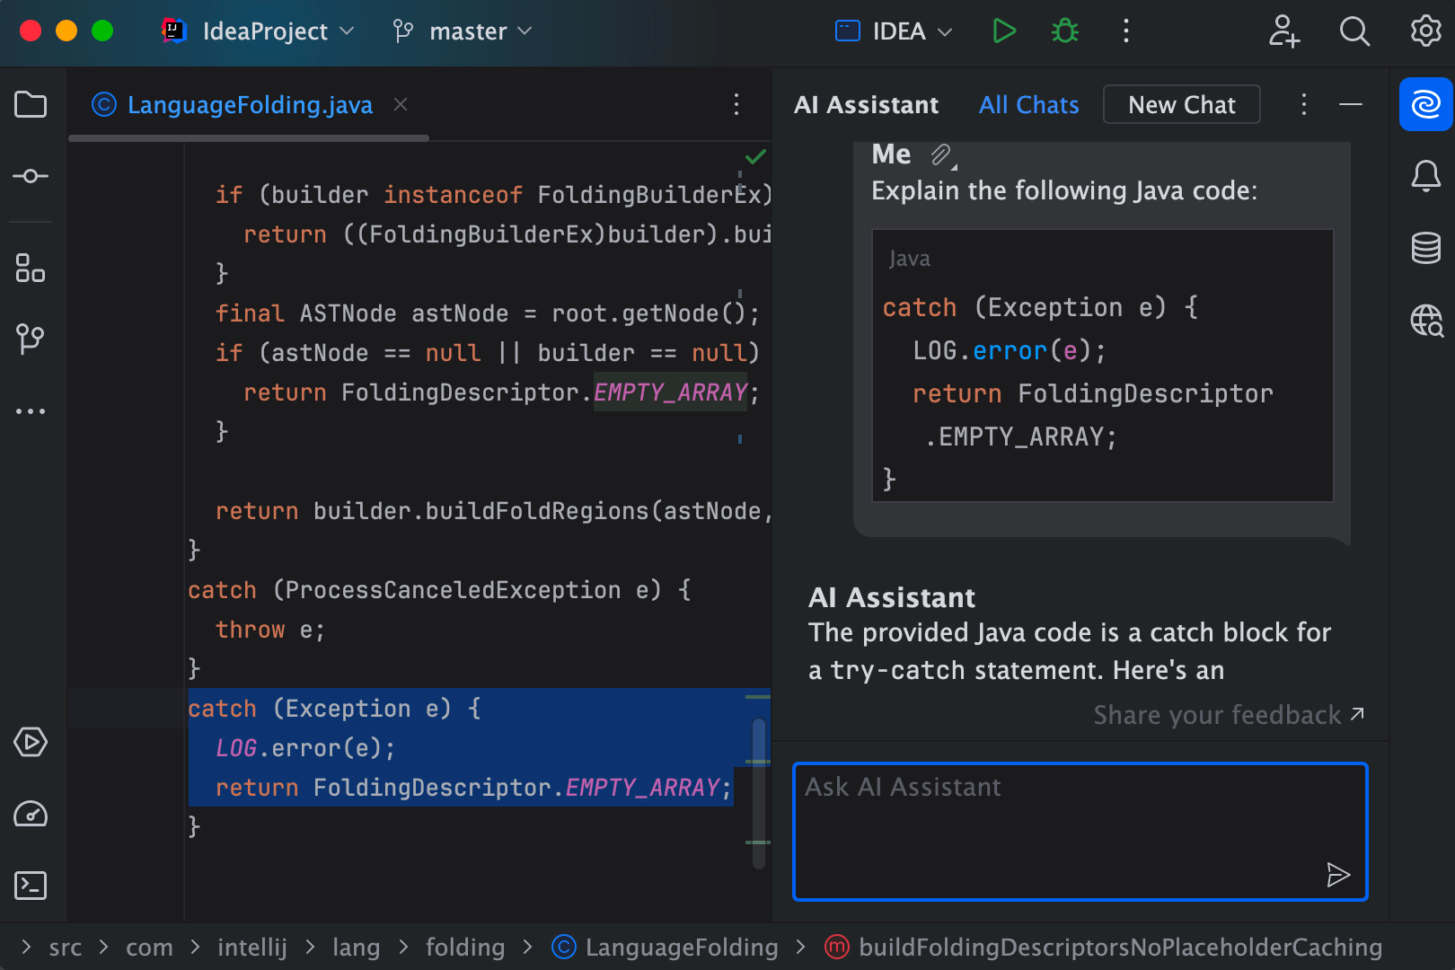Start debugging with the bug icon
Image resolution: width=1455 pixels, height=970 pixels.
[1064, 31]
